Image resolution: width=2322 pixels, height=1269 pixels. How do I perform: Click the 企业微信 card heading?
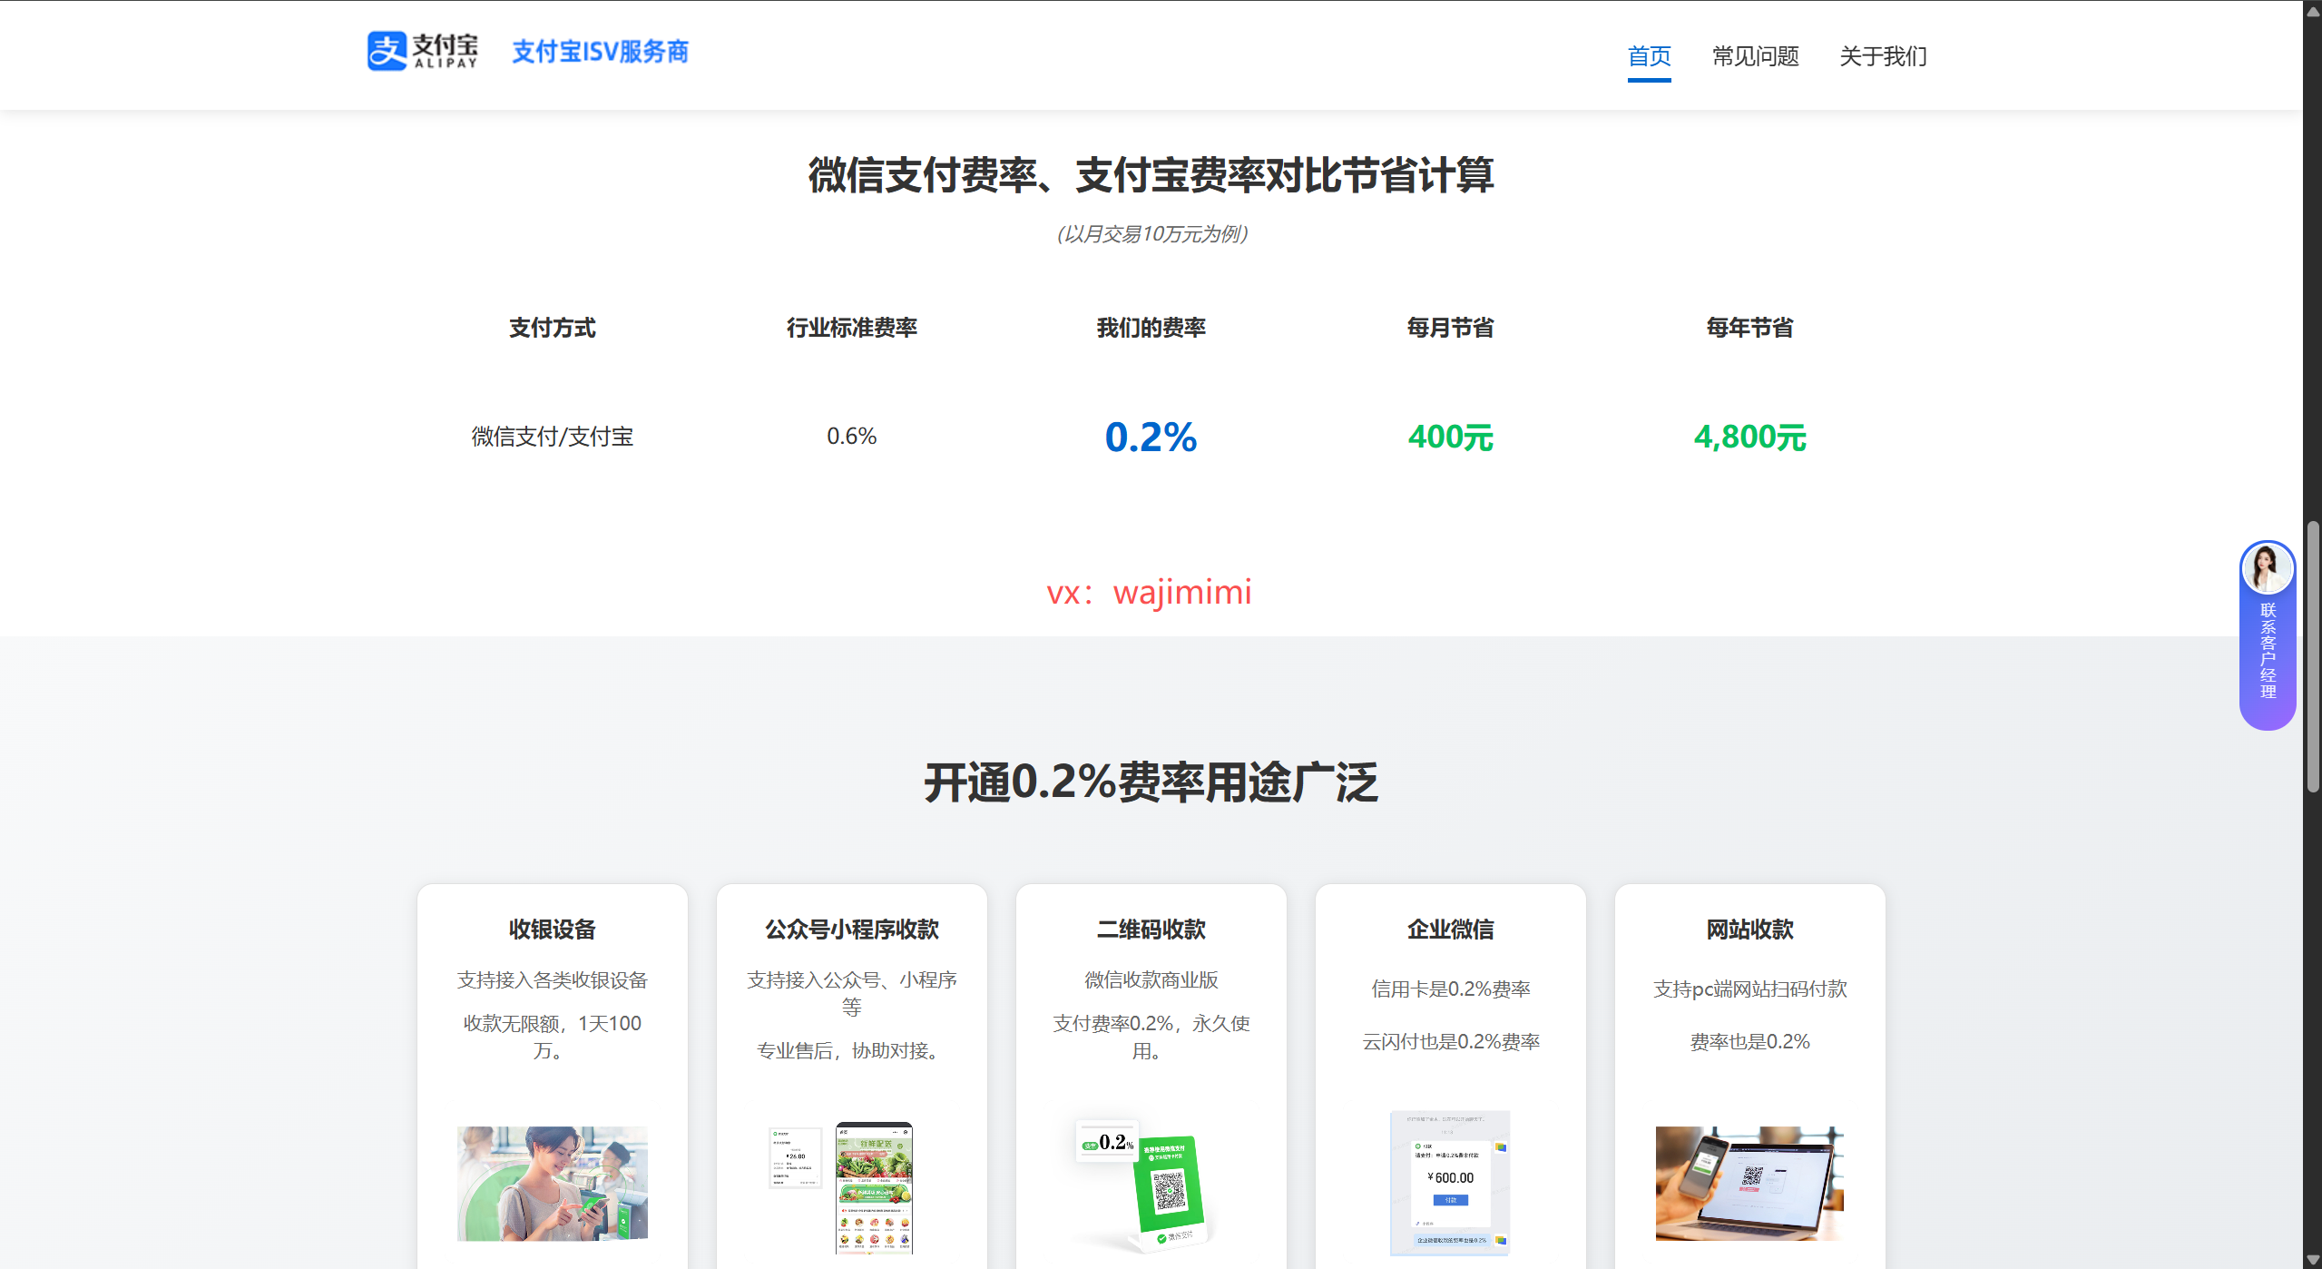click(1450, 930)
